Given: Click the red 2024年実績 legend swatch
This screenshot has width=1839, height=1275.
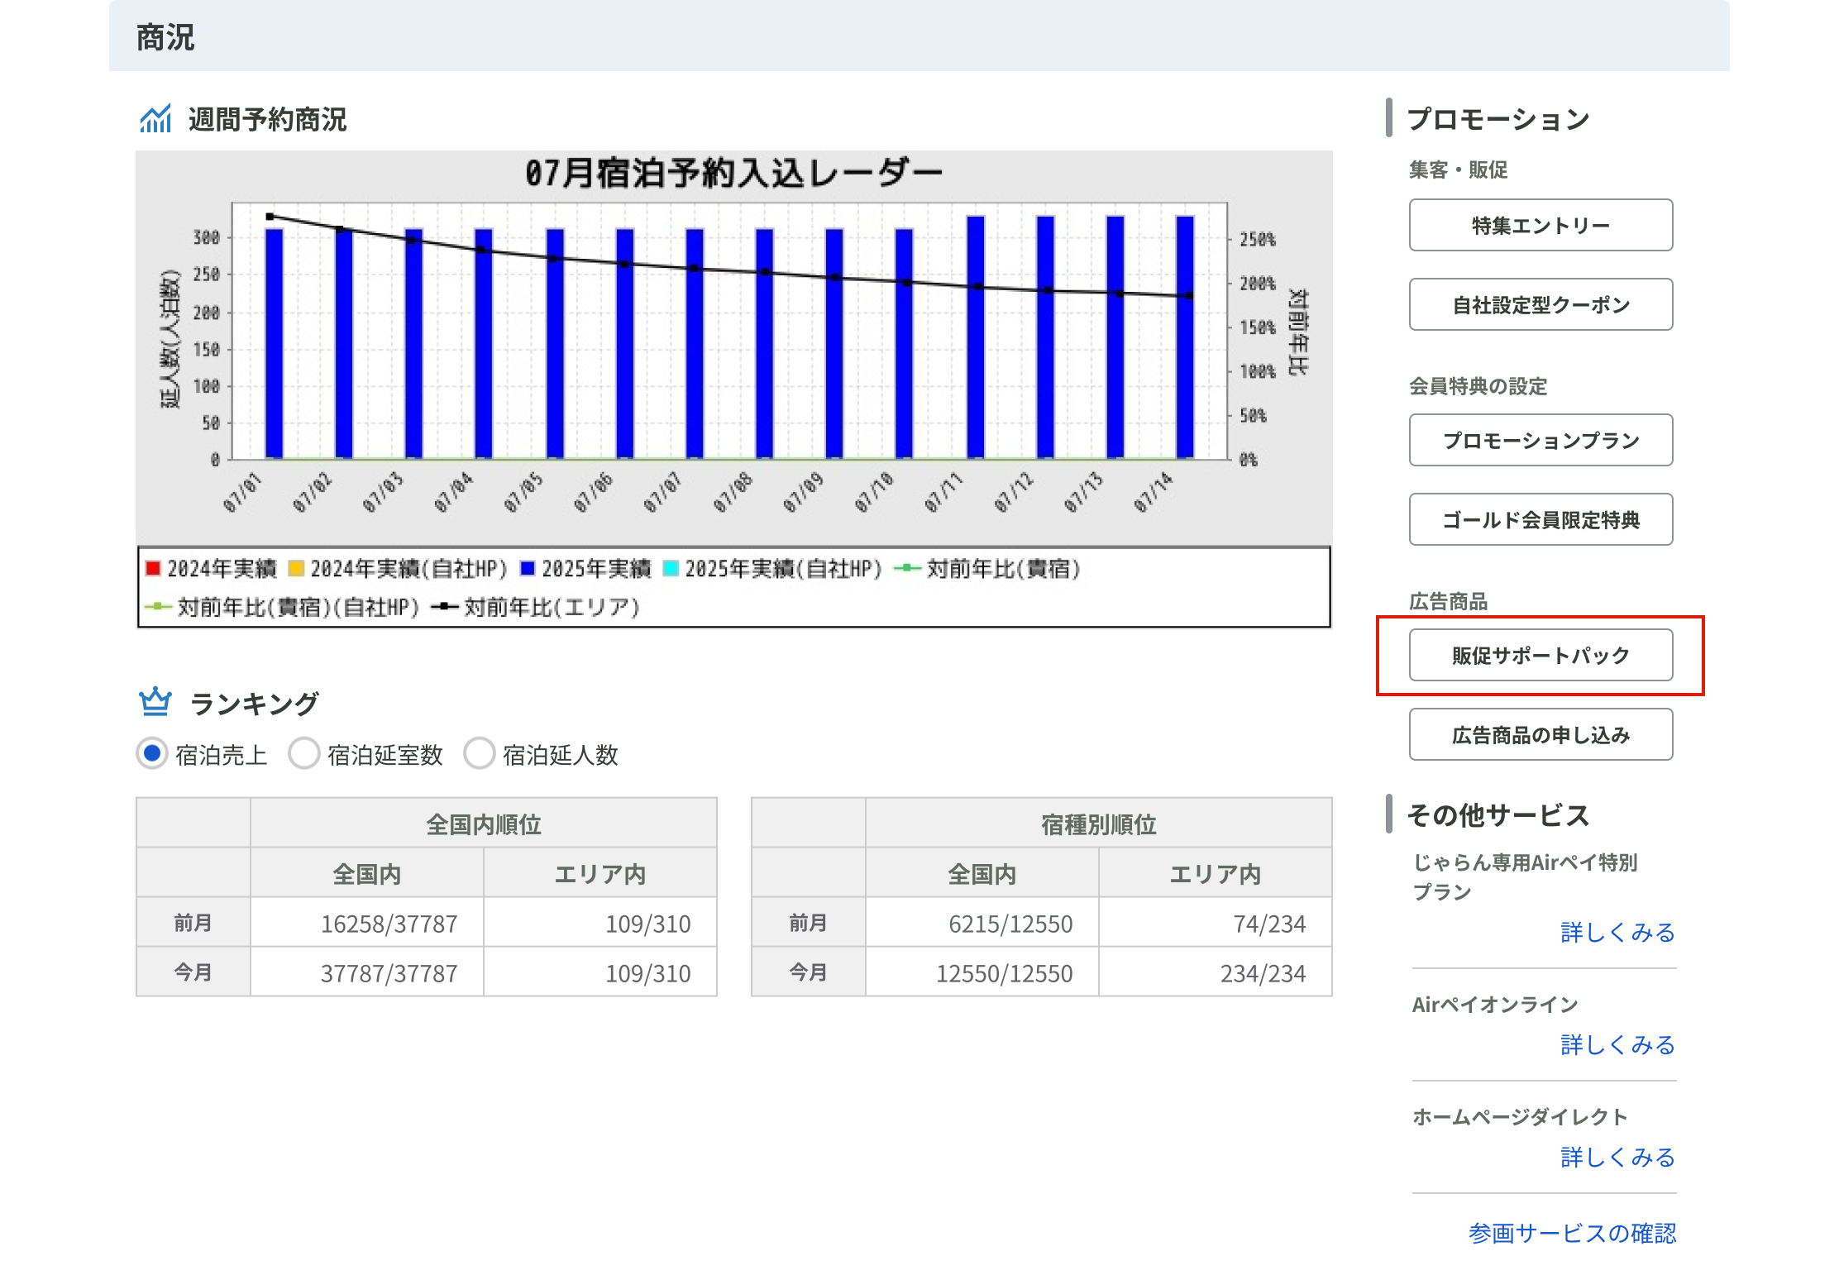Looking at the screenshot, I should 153,569.
